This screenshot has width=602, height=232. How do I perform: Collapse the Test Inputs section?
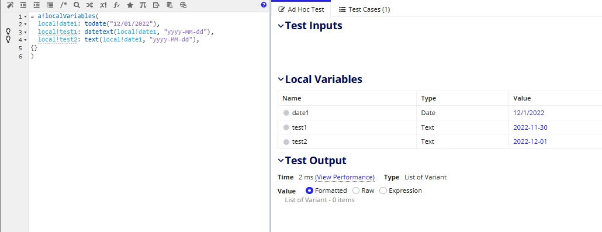click(x=281, y=26)
